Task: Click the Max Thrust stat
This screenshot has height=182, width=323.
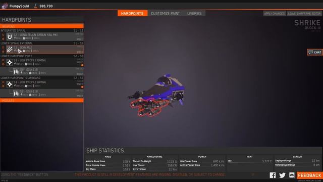Action: (155, 165)
